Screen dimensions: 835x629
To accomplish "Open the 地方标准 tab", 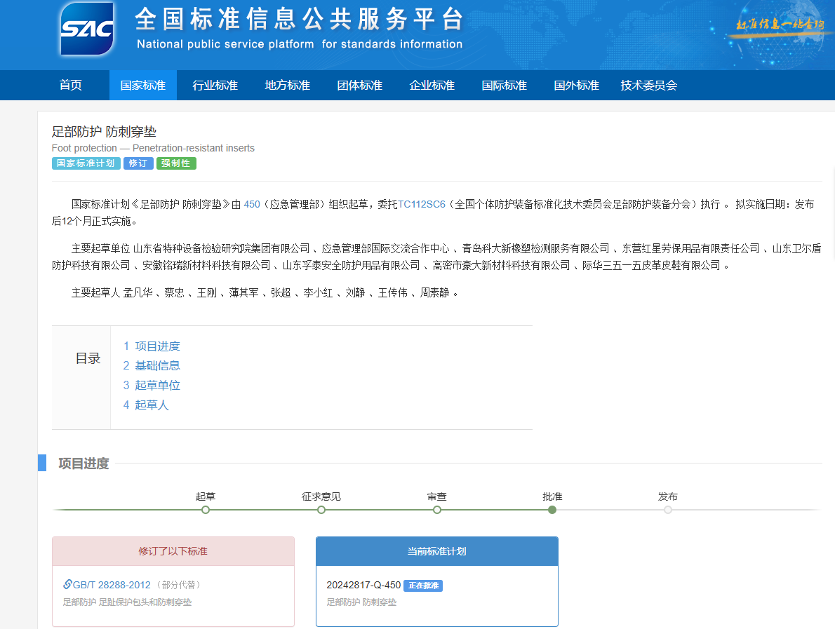I will pos(288,85).
